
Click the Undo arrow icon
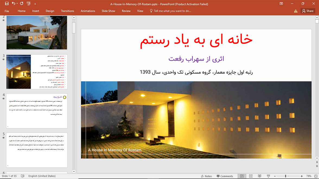[x=14, y=4]
